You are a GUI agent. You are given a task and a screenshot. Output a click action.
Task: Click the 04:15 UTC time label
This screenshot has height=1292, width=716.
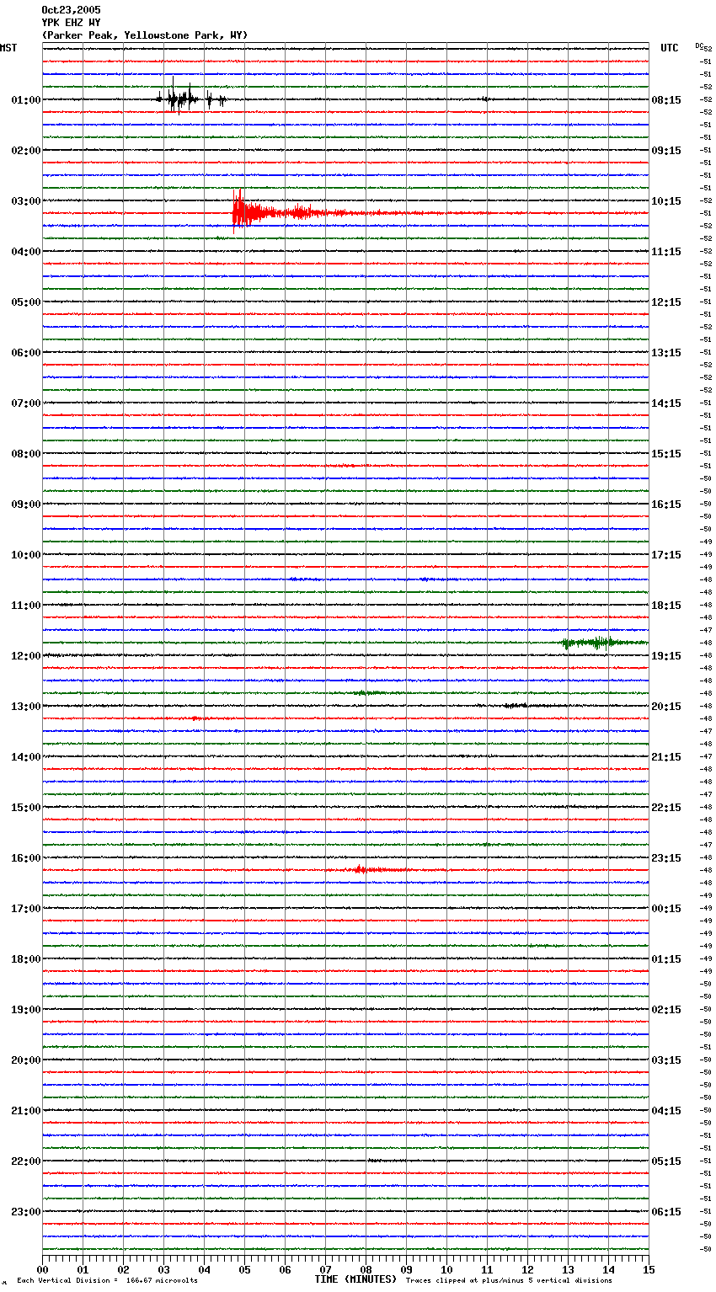[x=666, y=1111]
